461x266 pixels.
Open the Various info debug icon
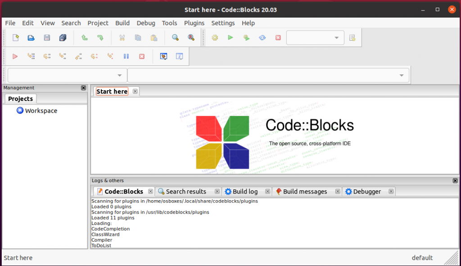click(179, 56)
